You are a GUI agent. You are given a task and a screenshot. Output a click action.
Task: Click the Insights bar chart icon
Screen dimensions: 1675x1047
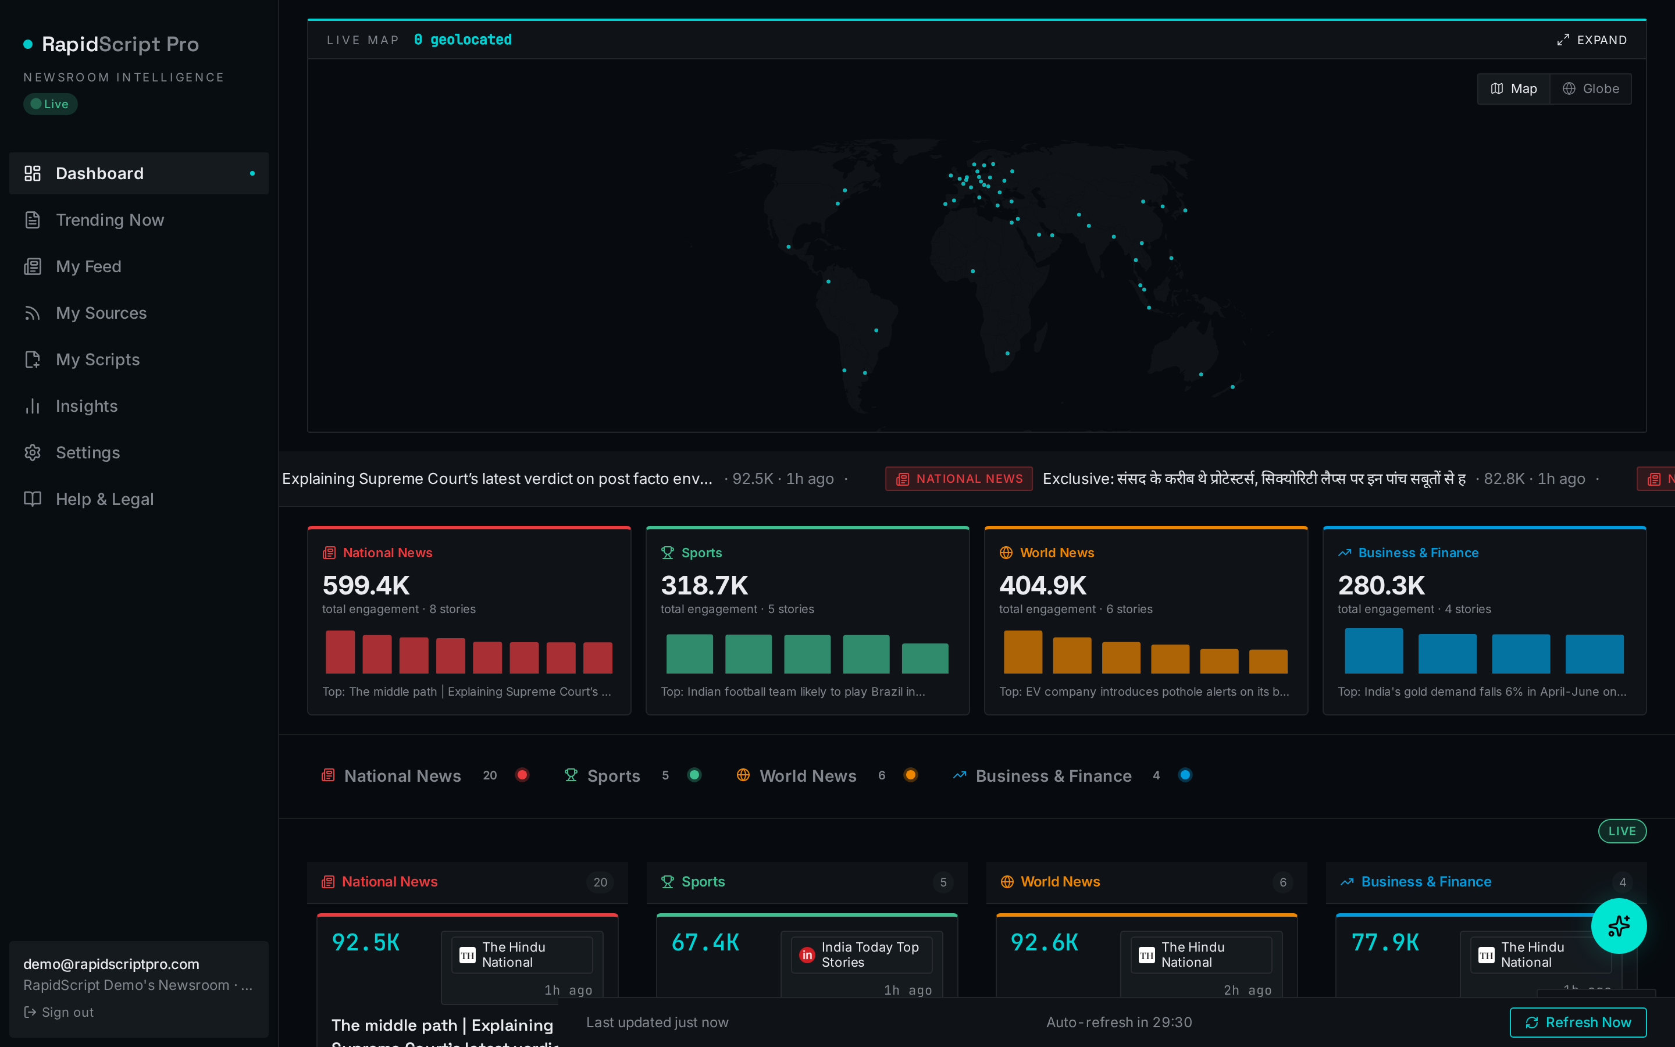33,406
